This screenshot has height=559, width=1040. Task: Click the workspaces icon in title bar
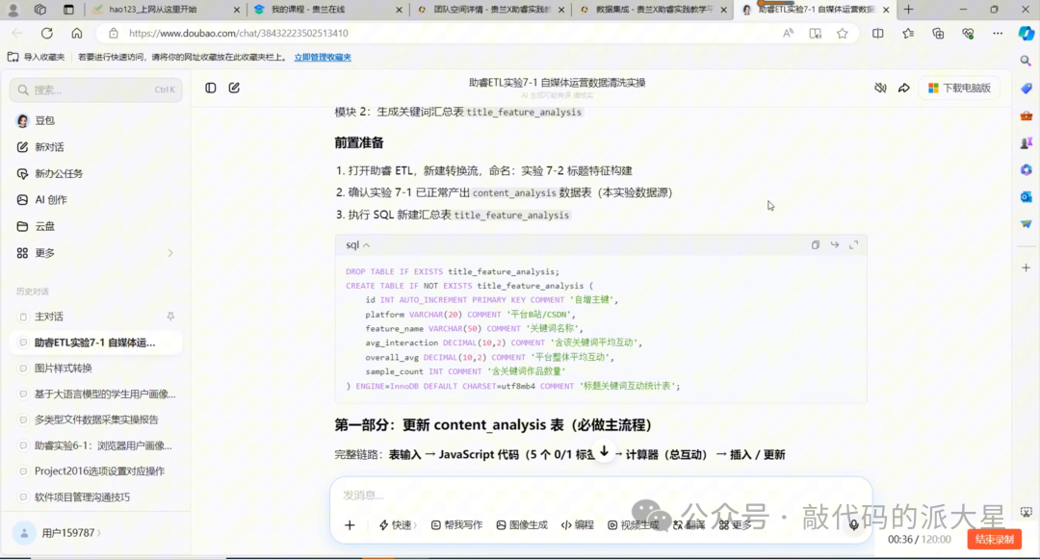point(40,10)
